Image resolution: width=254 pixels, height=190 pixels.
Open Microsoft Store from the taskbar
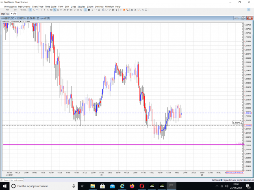(102, 186)
